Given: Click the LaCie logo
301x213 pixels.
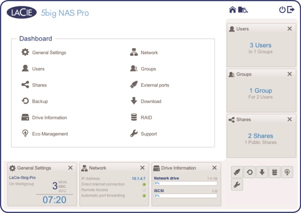Looking at the screenshot, I should pos(22,12).
